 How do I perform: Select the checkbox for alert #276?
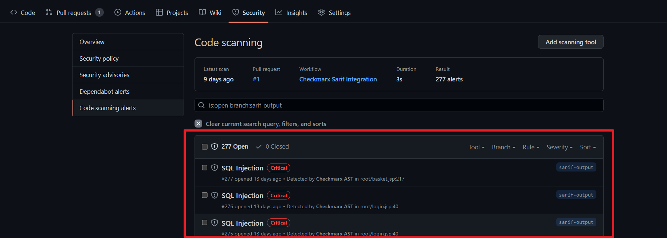205,195
